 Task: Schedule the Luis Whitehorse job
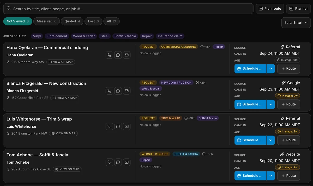pyautogui.click(x=250, y=140)
